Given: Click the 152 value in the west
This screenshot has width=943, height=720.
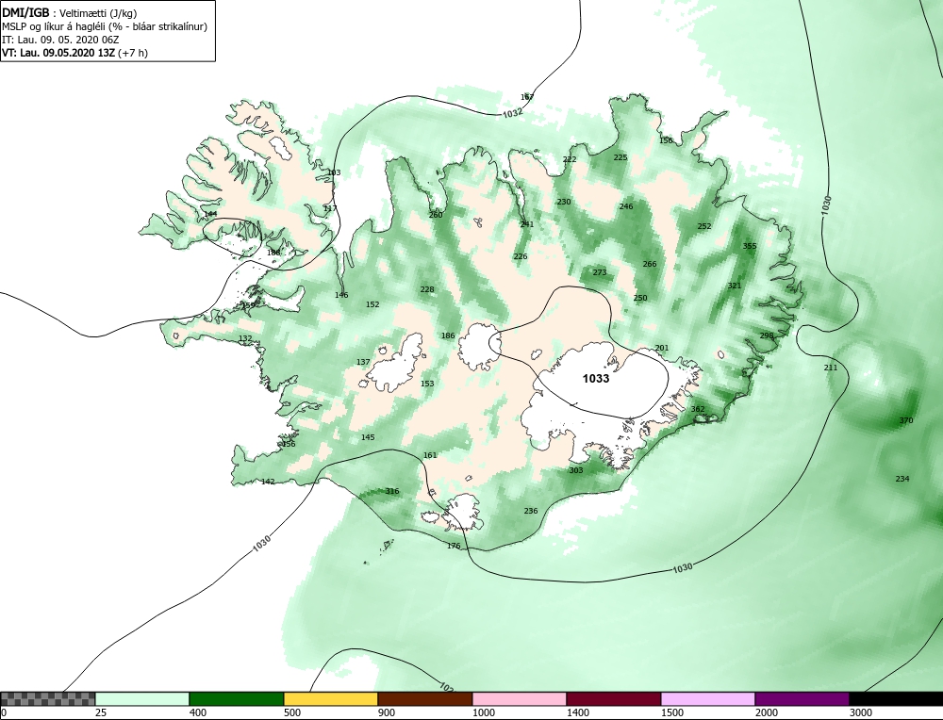Looking at the screenshot, I should tap(372, 304).
